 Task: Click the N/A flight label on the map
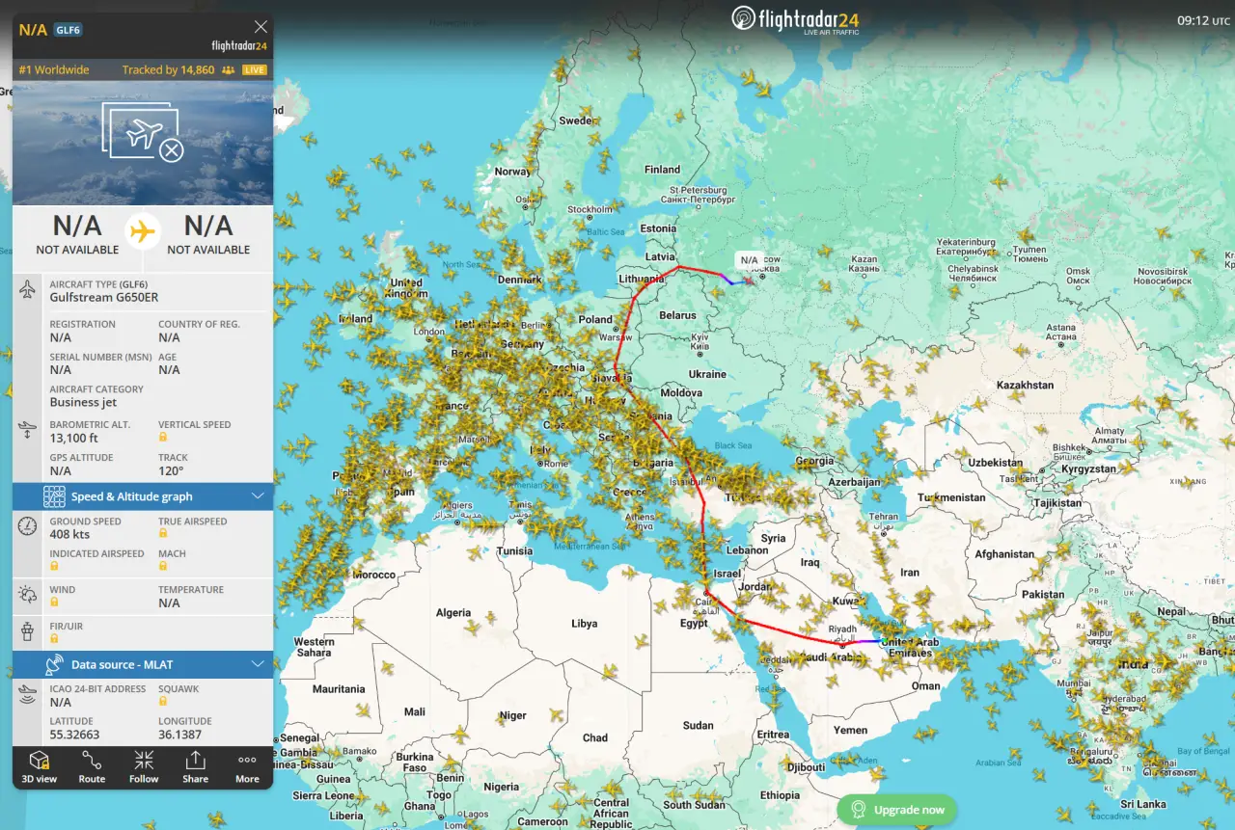[750, 260]
